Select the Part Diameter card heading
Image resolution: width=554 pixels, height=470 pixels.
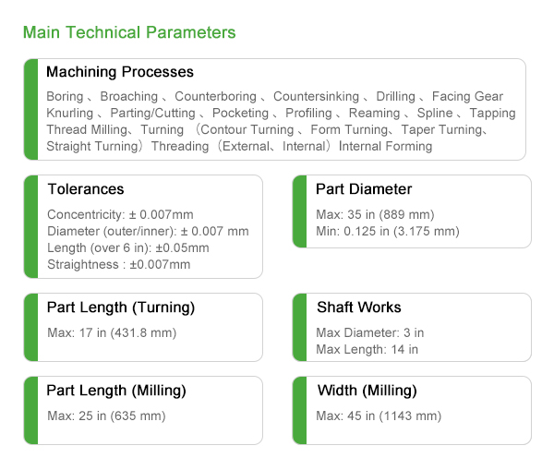click(x=364, y=189)
